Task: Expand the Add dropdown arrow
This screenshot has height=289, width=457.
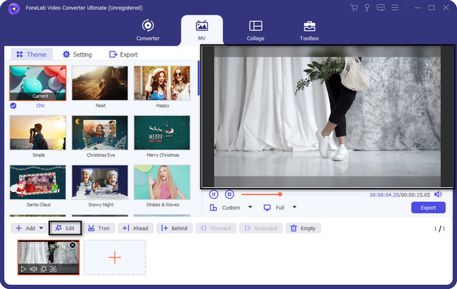Action: pyautogui.click(x=41, y=228)
